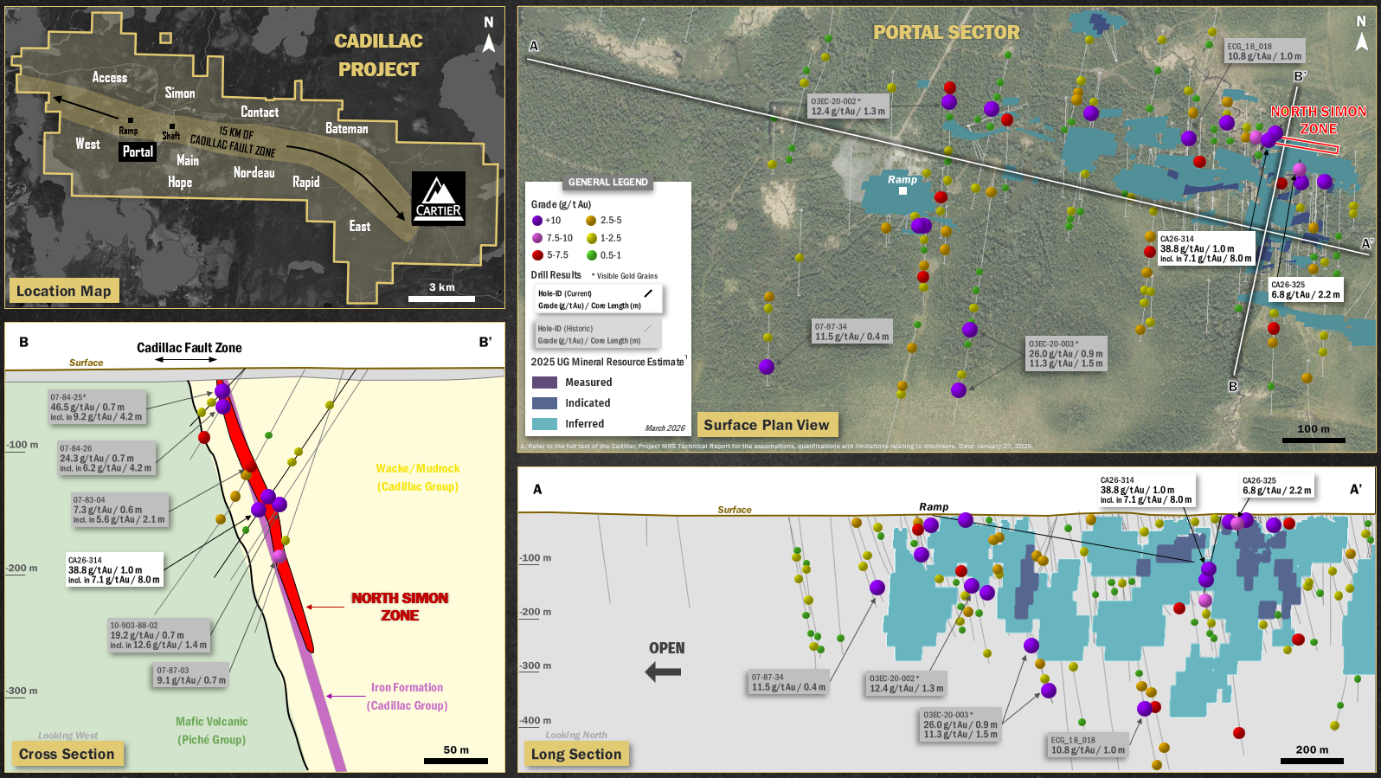The height and width of the screenshot is (778, 1381).
Task: Click the Inferred resource colour swatch
Action: (x=544, y=424)
